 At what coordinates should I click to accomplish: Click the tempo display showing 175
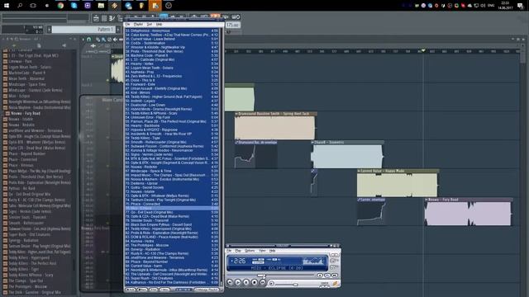pyautogui.click(x=233, y=25)
